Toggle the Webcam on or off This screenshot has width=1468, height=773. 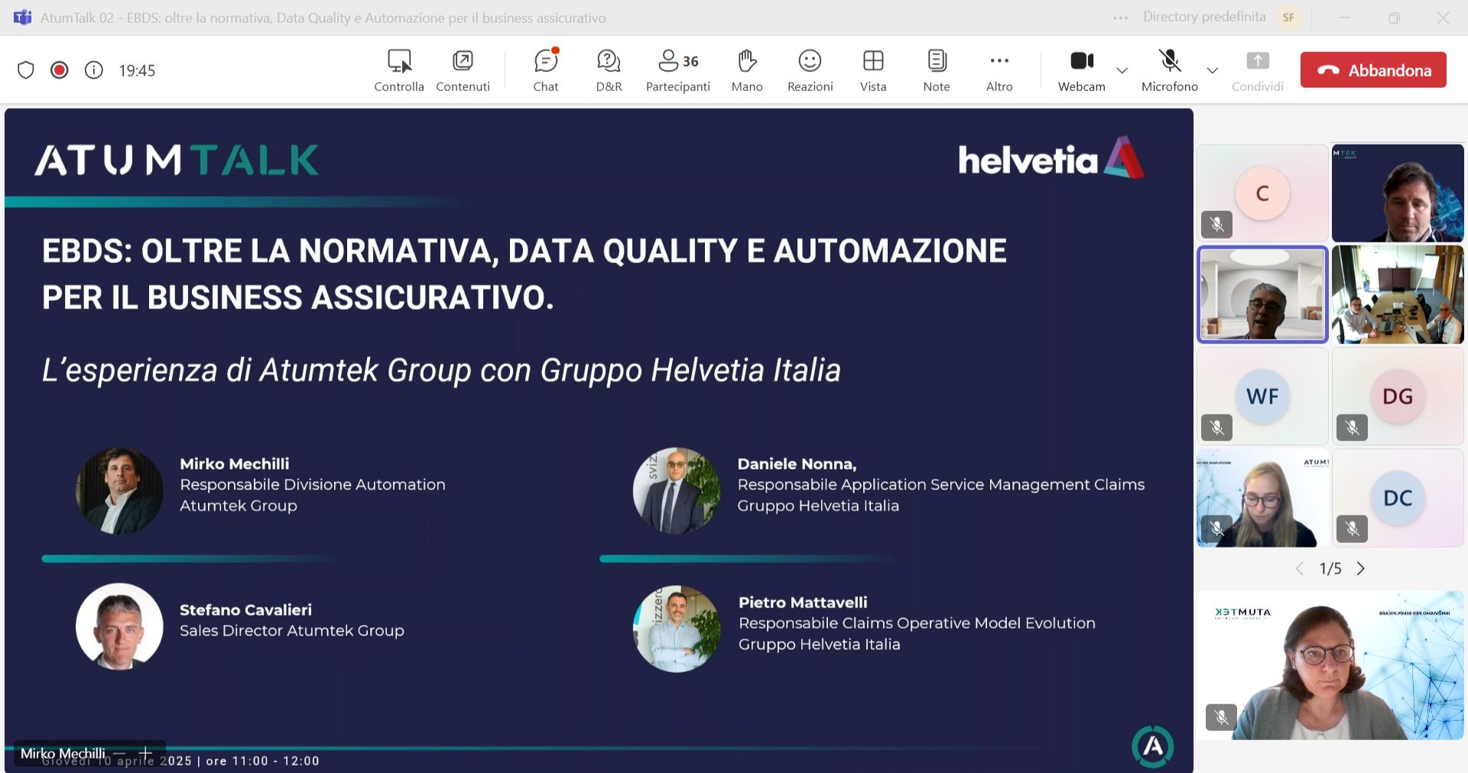1081,70
